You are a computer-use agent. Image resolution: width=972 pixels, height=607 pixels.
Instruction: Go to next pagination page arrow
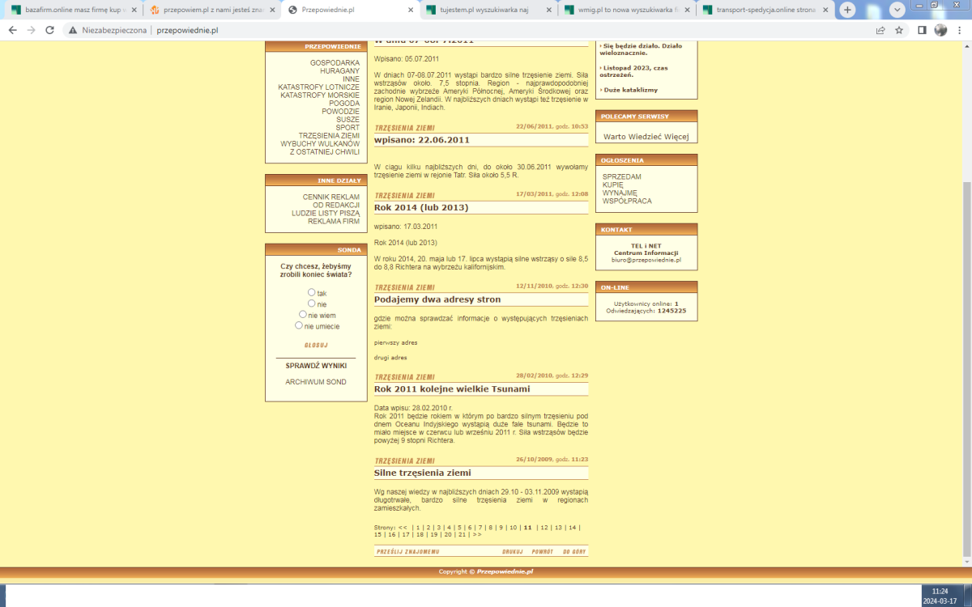point(477,534)
